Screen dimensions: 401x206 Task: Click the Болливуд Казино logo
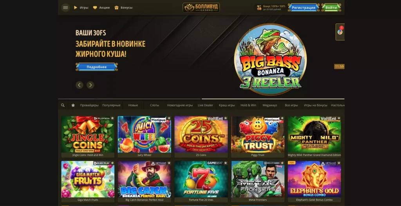(201, 8)
